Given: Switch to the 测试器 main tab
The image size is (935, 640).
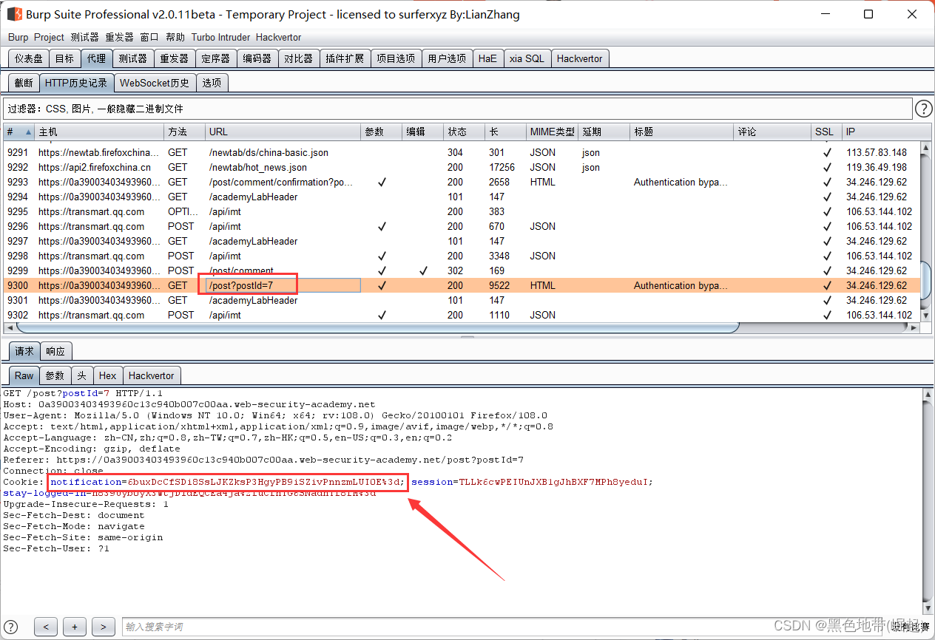Looking at the screenshot, I should tap(132, 58).
